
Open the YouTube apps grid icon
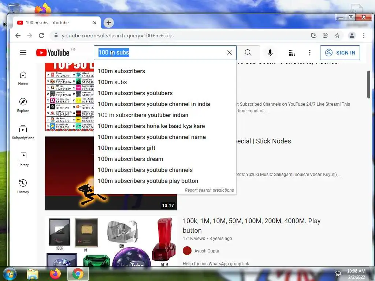click(x=292, y=53)
